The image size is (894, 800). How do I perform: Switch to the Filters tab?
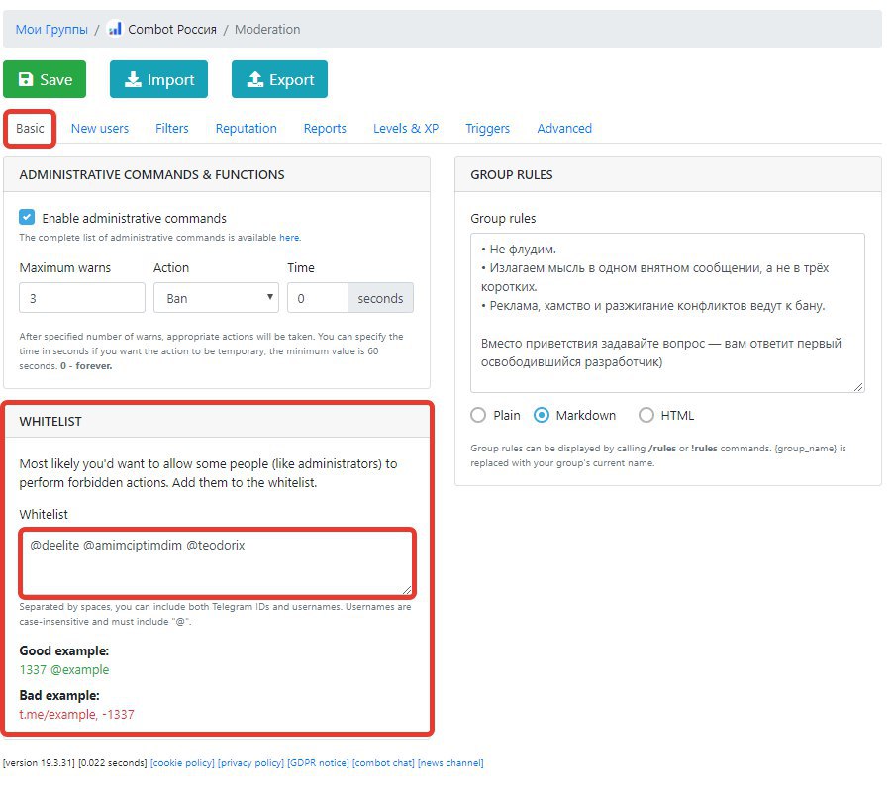pos(171,129)
